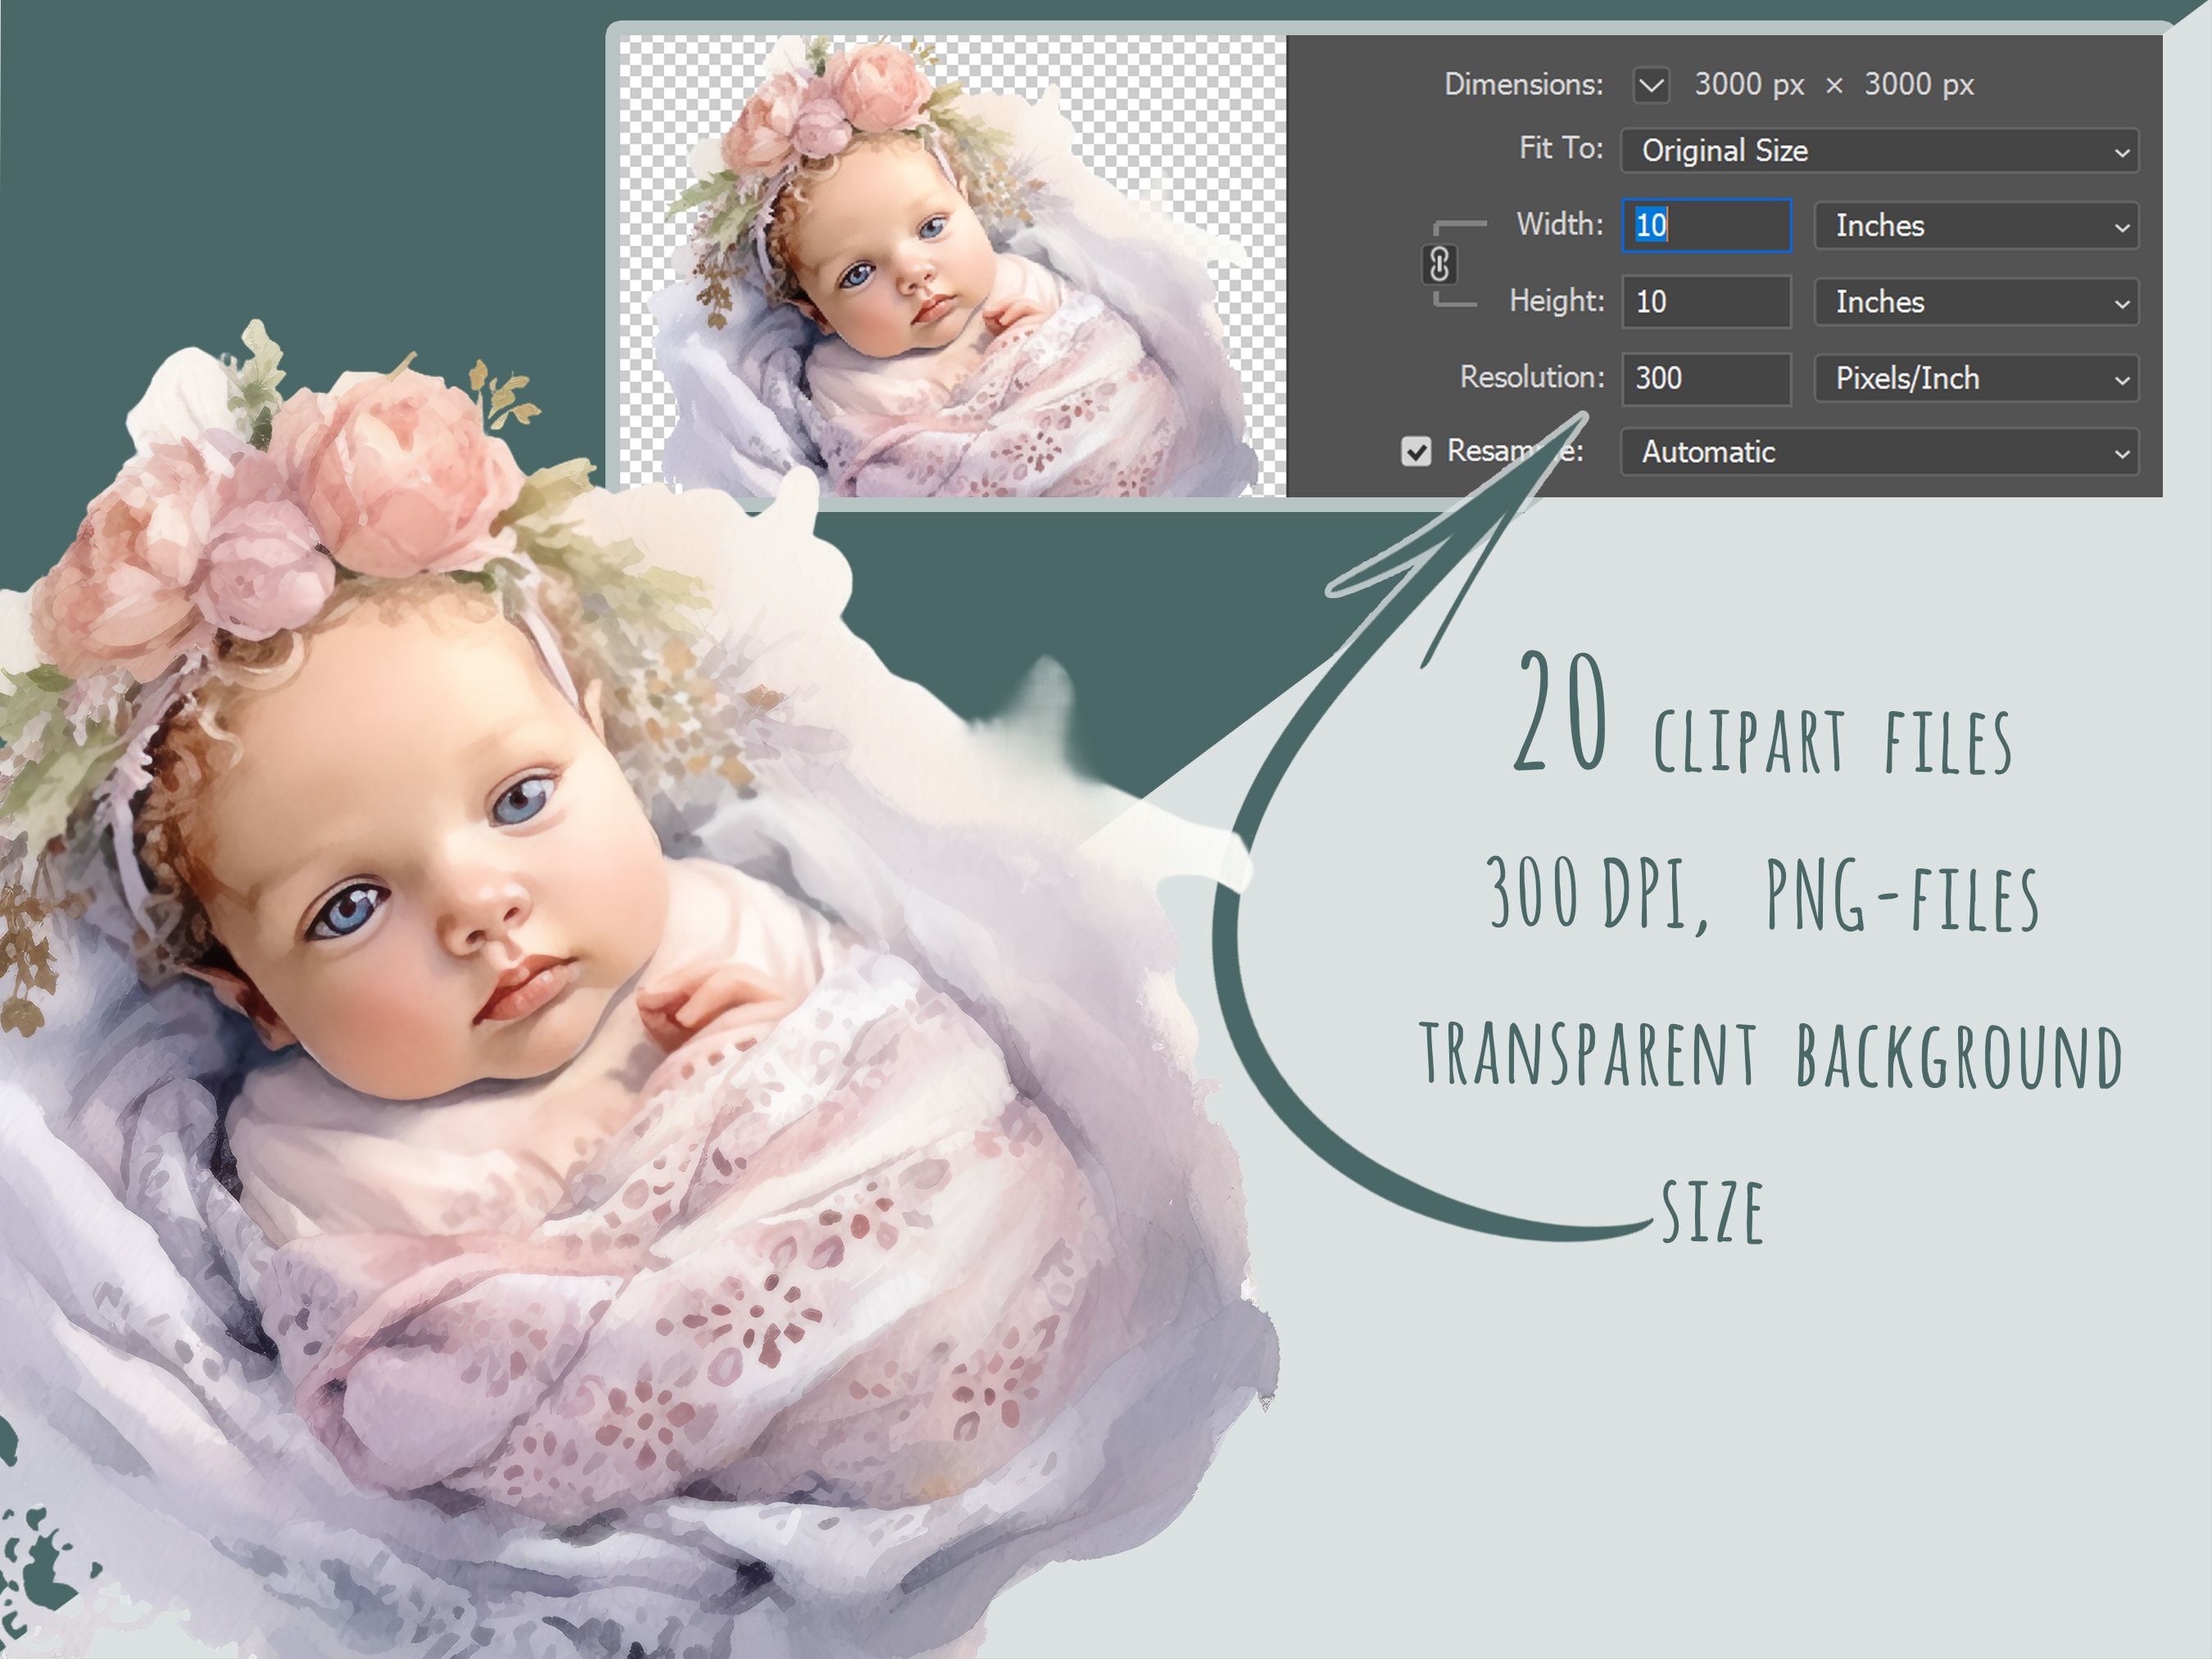Viewport: 2212px width, 1659px height.
Task: Open the Inches dropdown next to Width
Action: tap(1975, 227)
